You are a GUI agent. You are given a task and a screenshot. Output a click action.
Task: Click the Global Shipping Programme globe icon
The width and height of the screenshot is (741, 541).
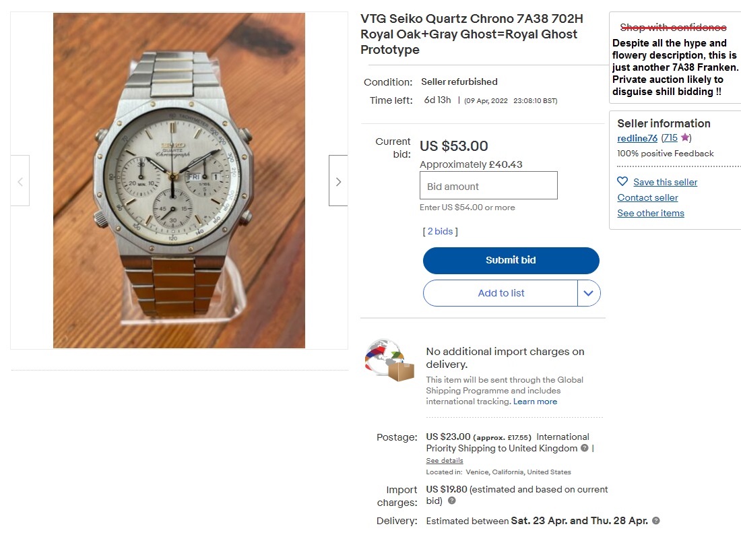385,360
